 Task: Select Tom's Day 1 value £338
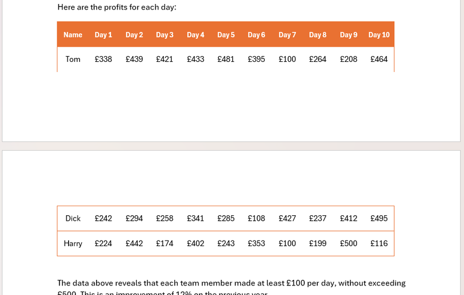[103, 59]
